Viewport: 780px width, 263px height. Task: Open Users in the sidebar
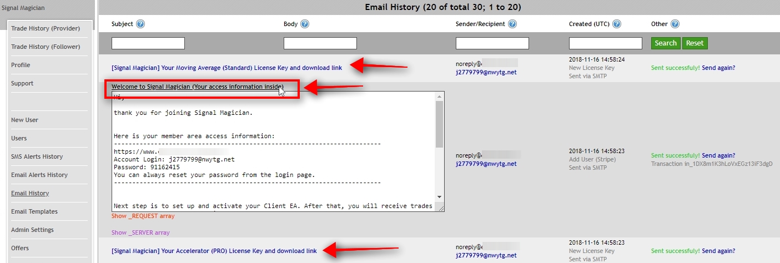(x=19, y=138)
